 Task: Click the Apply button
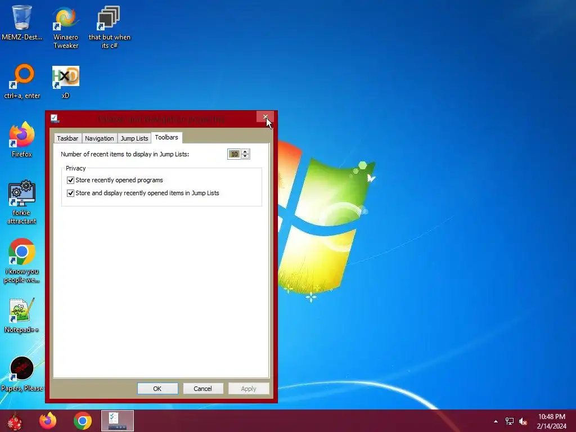coord(249,388)
